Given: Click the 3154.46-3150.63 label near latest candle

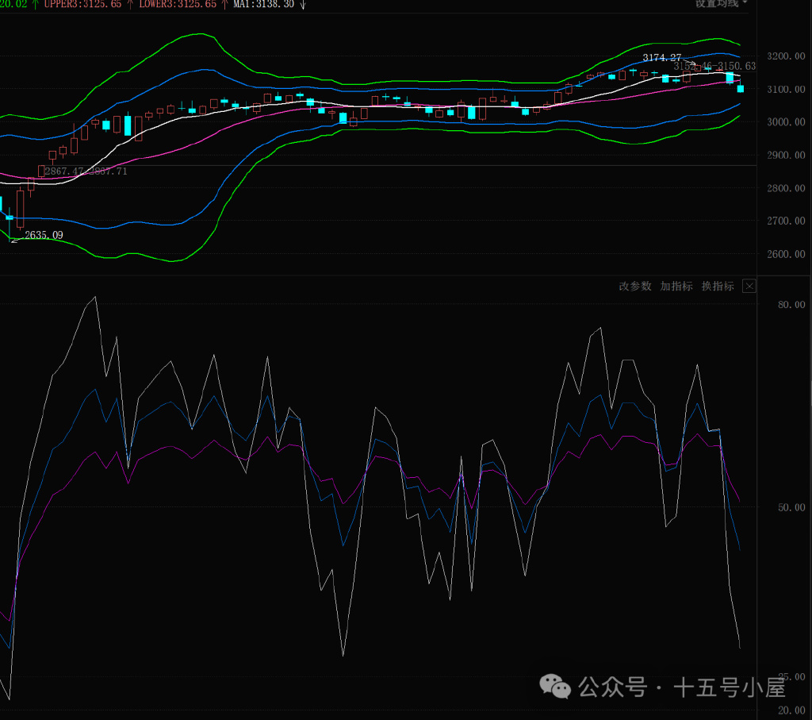Looking at the screenshot, I should (714, 67).
